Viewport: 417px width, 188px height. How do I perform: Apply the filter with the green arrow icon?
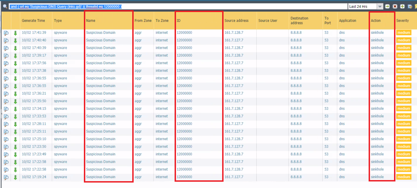(387, 7)
